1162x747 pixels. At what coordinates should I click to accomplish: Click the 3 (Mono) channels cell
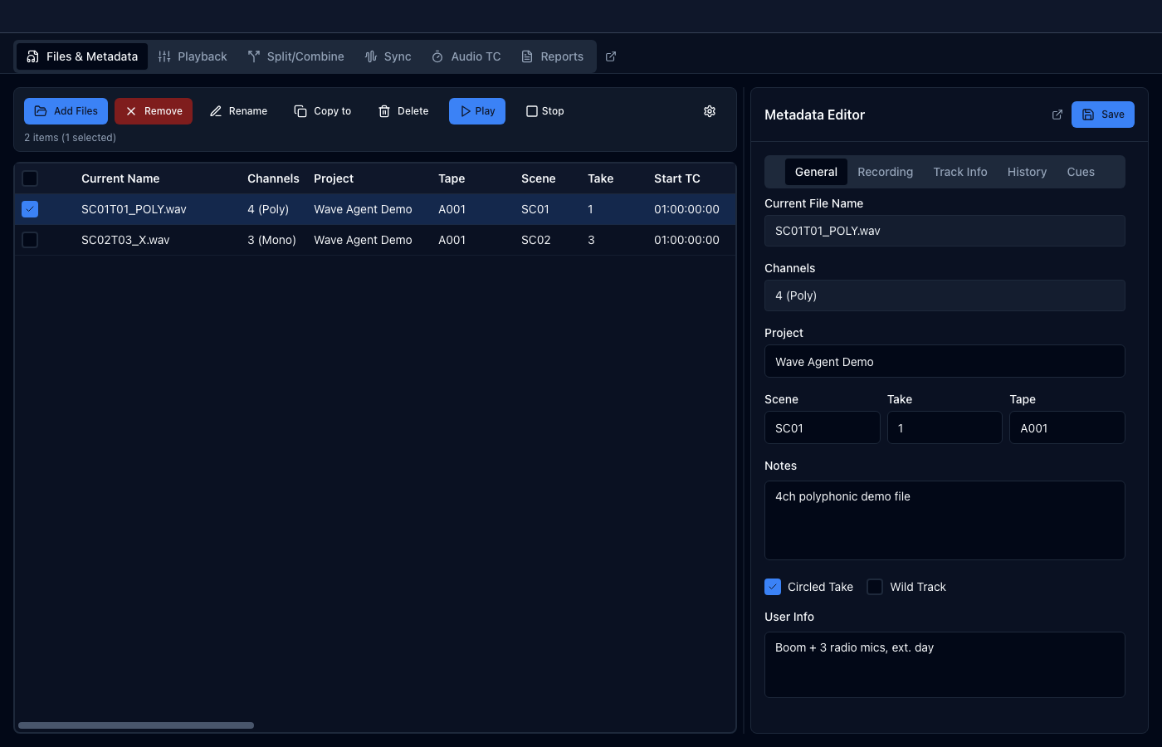(271, 240)
